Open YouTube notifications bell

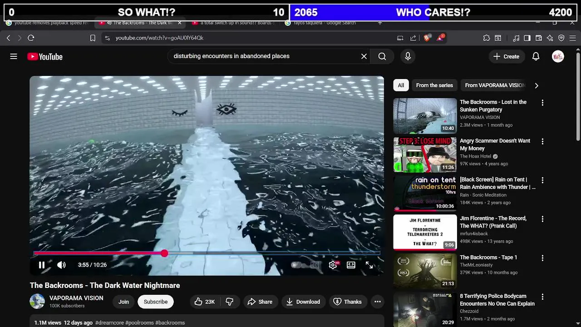pyautogui.click(x=536, y=56)
